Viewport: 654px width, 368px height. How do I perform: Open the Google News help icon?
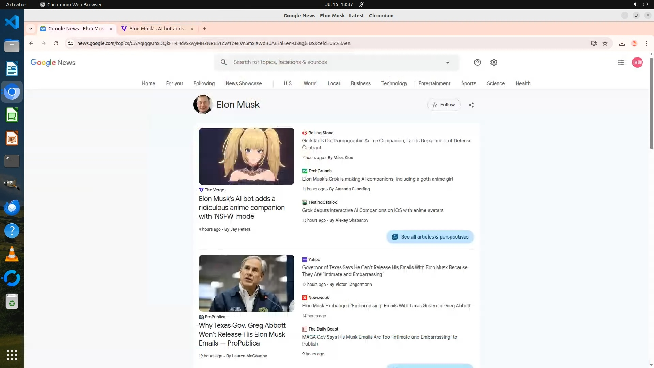477,62
